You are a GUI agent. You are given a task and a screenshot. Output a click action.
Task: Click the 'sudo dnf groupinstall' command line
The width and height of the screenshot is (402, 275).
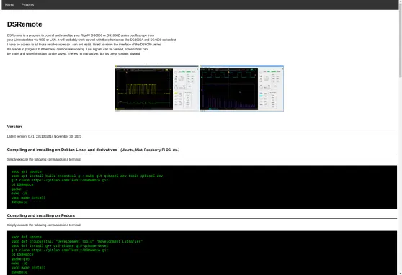76,241
